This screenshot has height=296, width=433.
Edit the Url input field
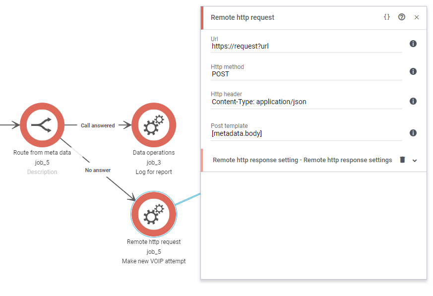click(306, 46)
